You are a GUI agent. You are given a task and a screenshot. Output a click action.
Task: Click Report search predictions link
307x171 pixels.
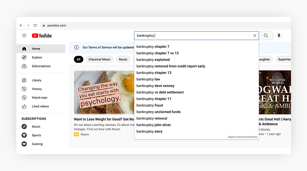coord(242,137)
